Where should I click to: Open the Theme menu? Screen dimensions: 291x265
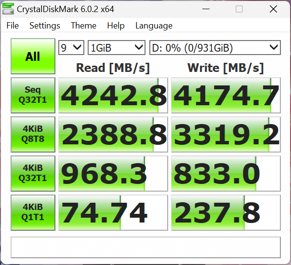tap(83, 26)
